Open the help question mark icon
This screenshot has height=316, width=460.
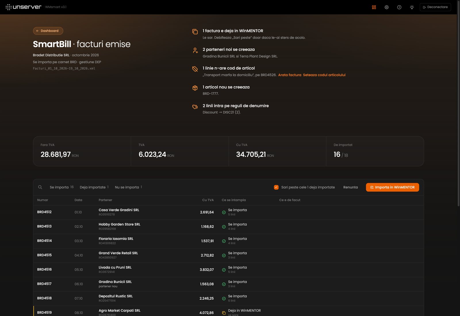399,7
